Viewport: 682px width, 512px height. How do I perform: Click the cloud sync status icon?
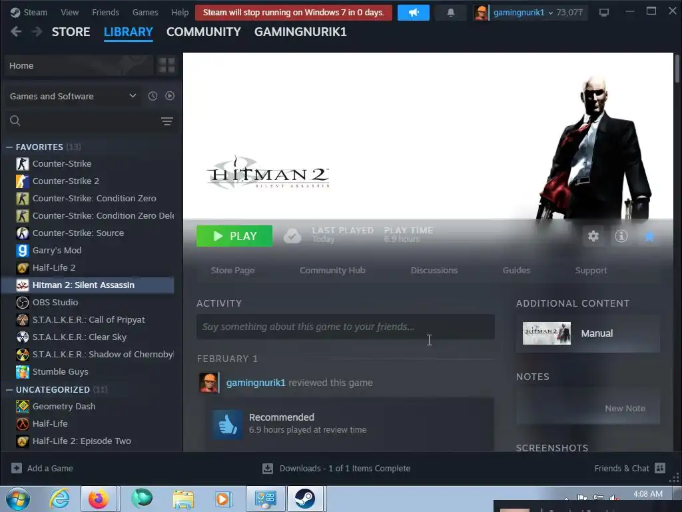click(292, 236)
